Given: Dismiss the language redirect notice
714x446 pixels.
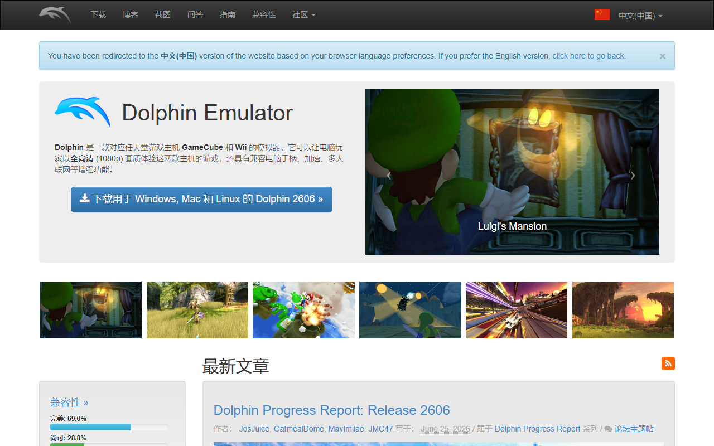Looking at the screenshot, I should tap(663, 56).
